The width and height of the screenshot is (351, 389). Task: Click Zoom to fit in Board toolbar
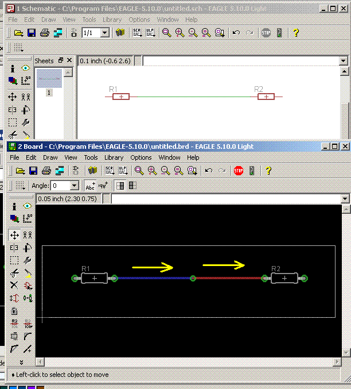(x=139, y=171)
